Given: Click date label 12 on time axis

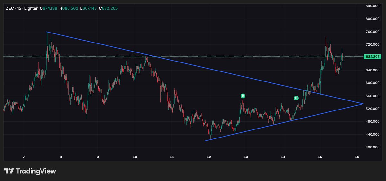Looking at the screenshot, I should 209,157.
